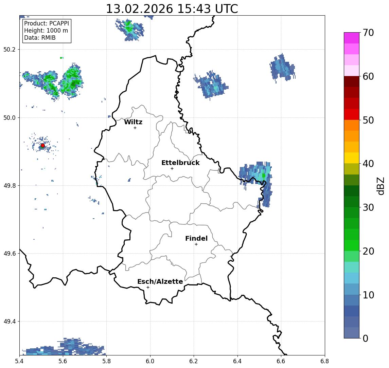
Task: Click the Findel station cross marker
Action: (x=196, y=244)
